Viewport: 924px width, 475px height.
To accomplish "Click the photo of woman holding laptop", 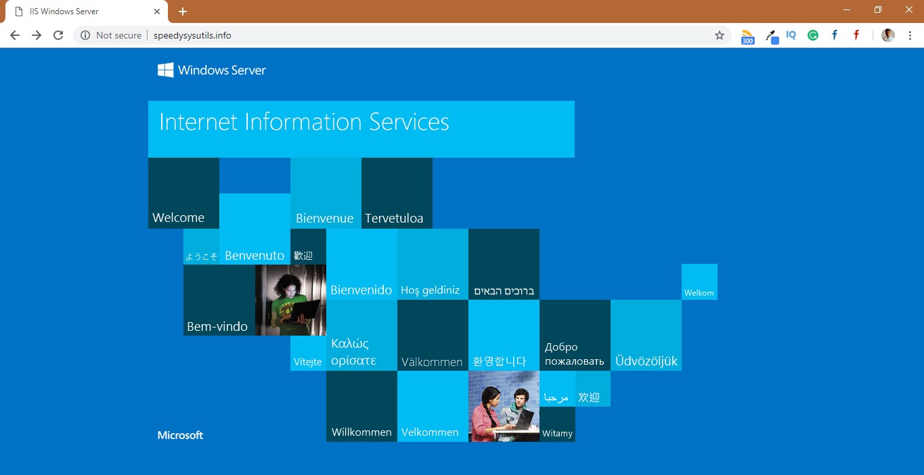I will click(290, 300).
